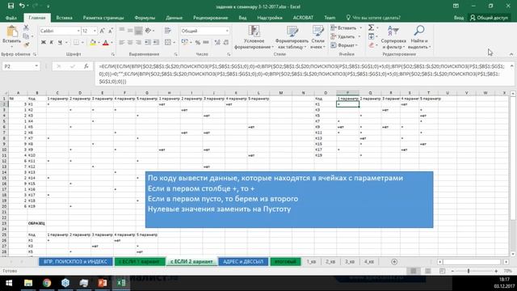
Task: Toggle top vertical alignment
Action: click(x=122, y=31)
